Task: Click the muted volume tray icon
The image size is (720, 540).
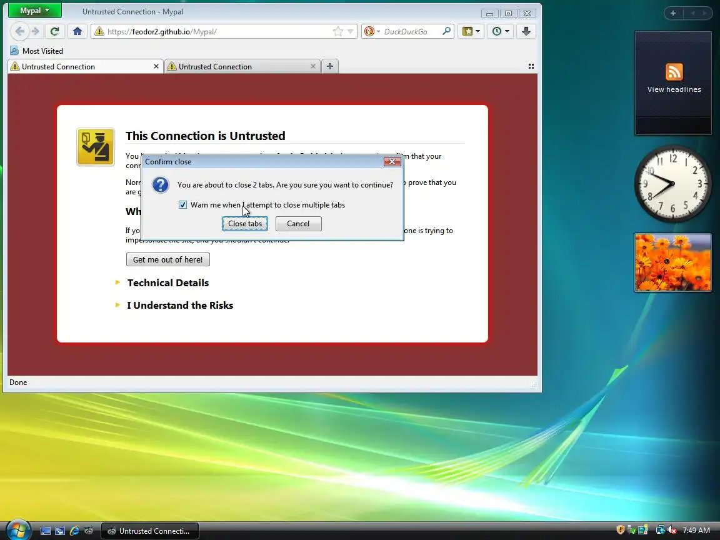Action: pyautogui.click(x=672, y=530)
